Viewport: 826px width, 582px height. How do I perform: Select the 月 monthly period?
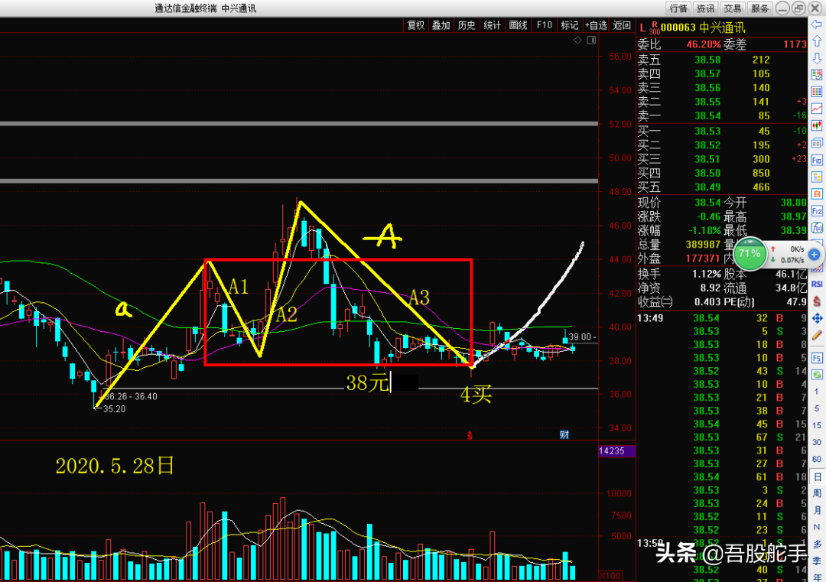pyautogui.click(x=817, y=511)
